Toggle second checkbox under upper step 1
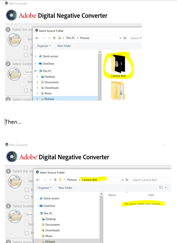 26,55
